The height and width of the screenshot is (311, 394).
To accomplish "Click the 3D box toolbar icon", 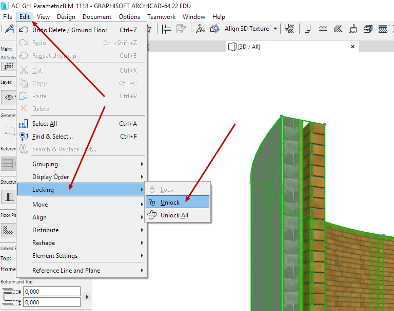I will coord(367,29).
